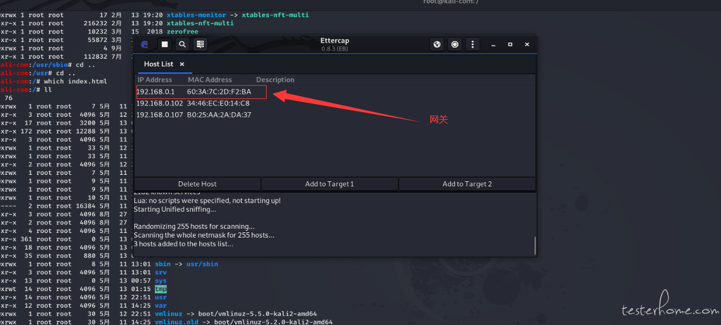Image resolution: width=721 pixels, height=325 pixels.
Task: Click 'xtables-monitor' symlink in terminal
Action: pos(198,15)
